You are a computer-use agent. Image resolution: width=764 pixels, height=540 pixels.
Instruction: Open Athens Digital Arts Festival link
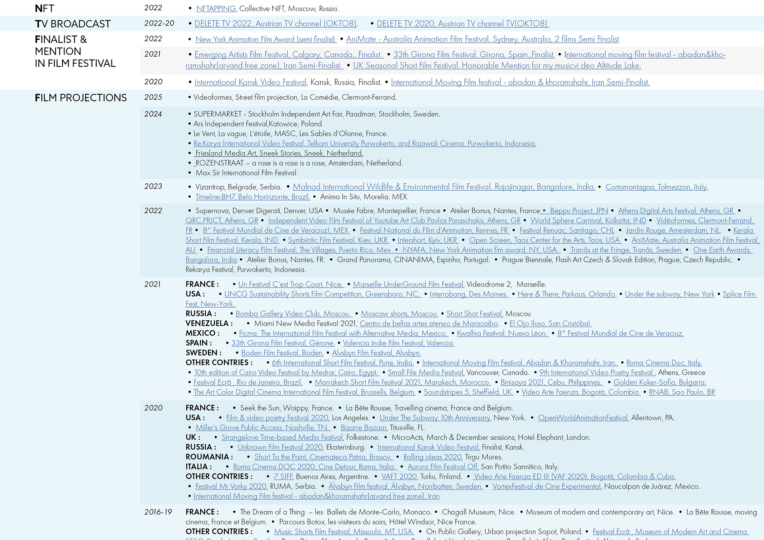click(x=676, y=211)
